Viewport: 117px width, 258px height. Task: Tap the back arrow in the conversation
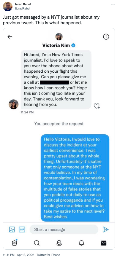(10, 37)
